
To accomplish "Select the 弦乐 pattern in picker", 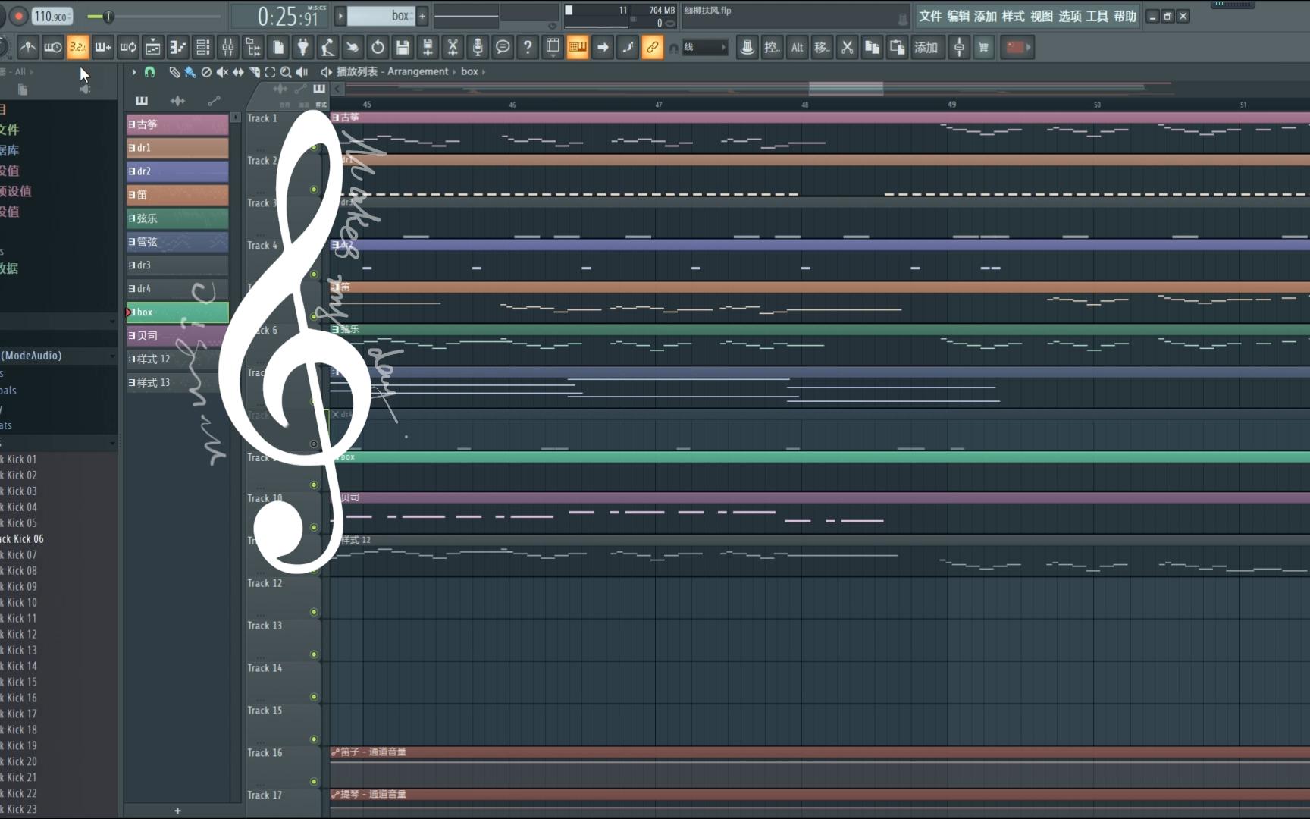I will [x=177, y=218].
